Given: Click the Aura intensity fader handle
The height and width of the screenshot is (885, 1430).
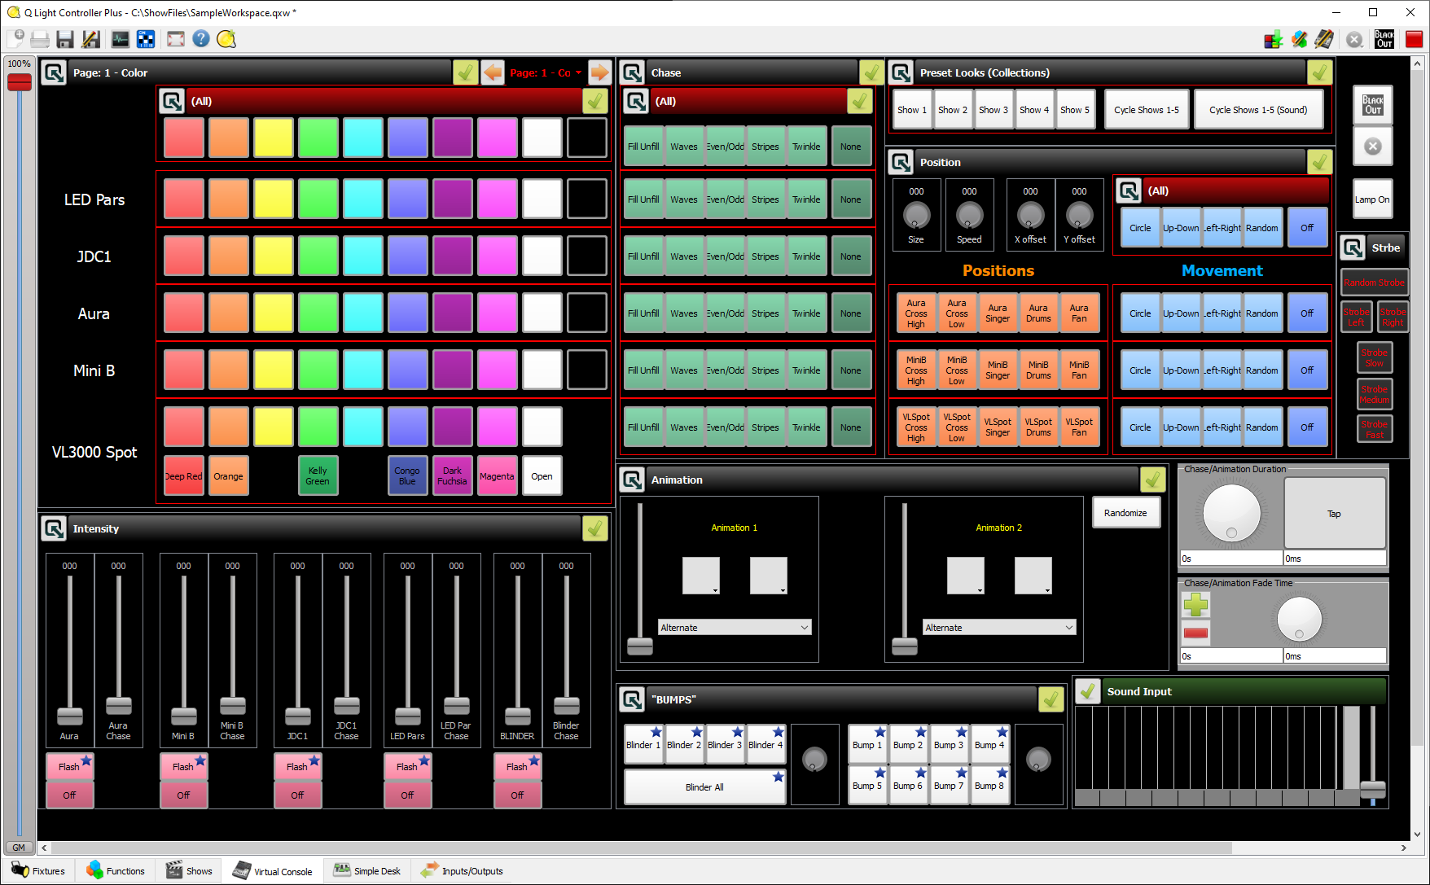Looking at the screenshot, I should [x=70, y=716].
